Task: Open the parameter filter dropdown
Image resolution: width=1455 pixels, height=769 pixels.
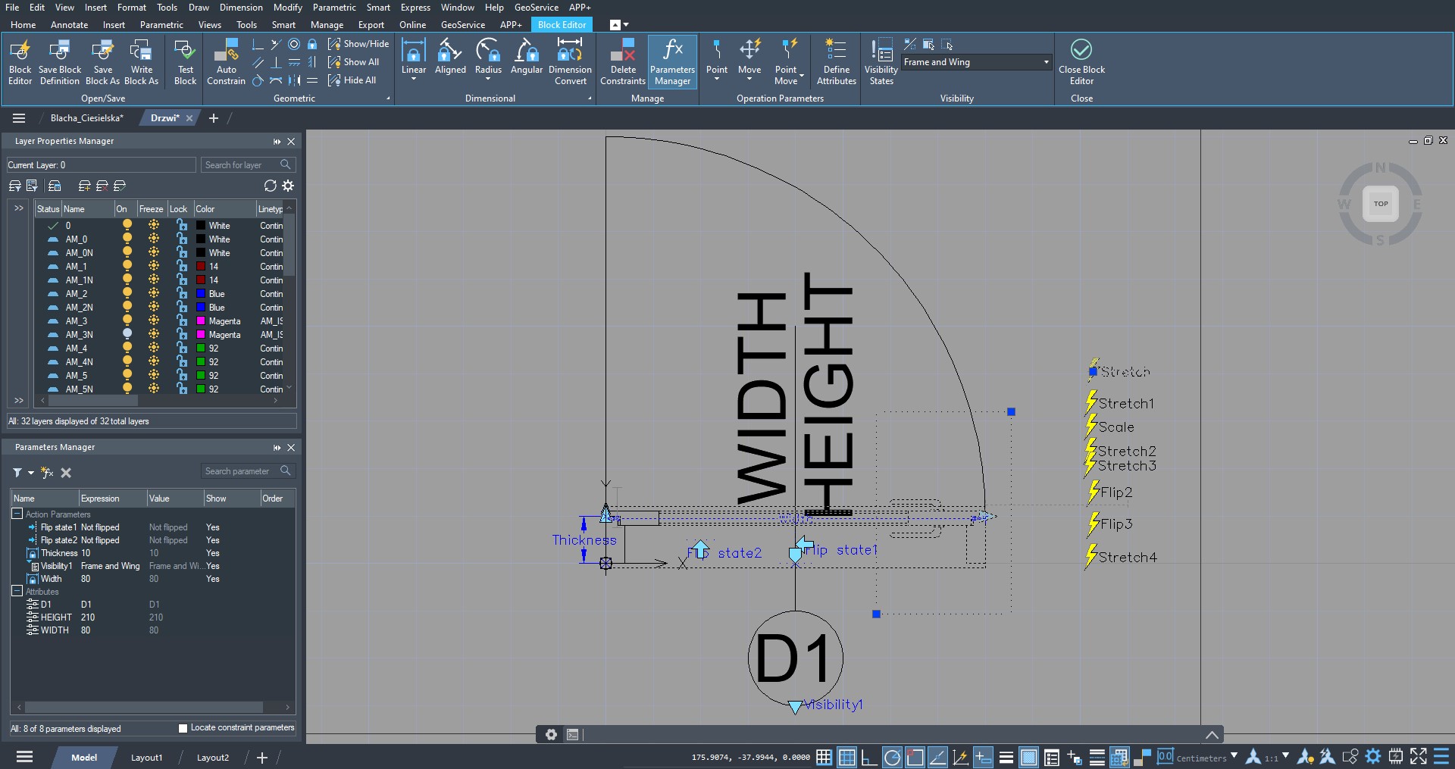Action: [x=30, y=473]
